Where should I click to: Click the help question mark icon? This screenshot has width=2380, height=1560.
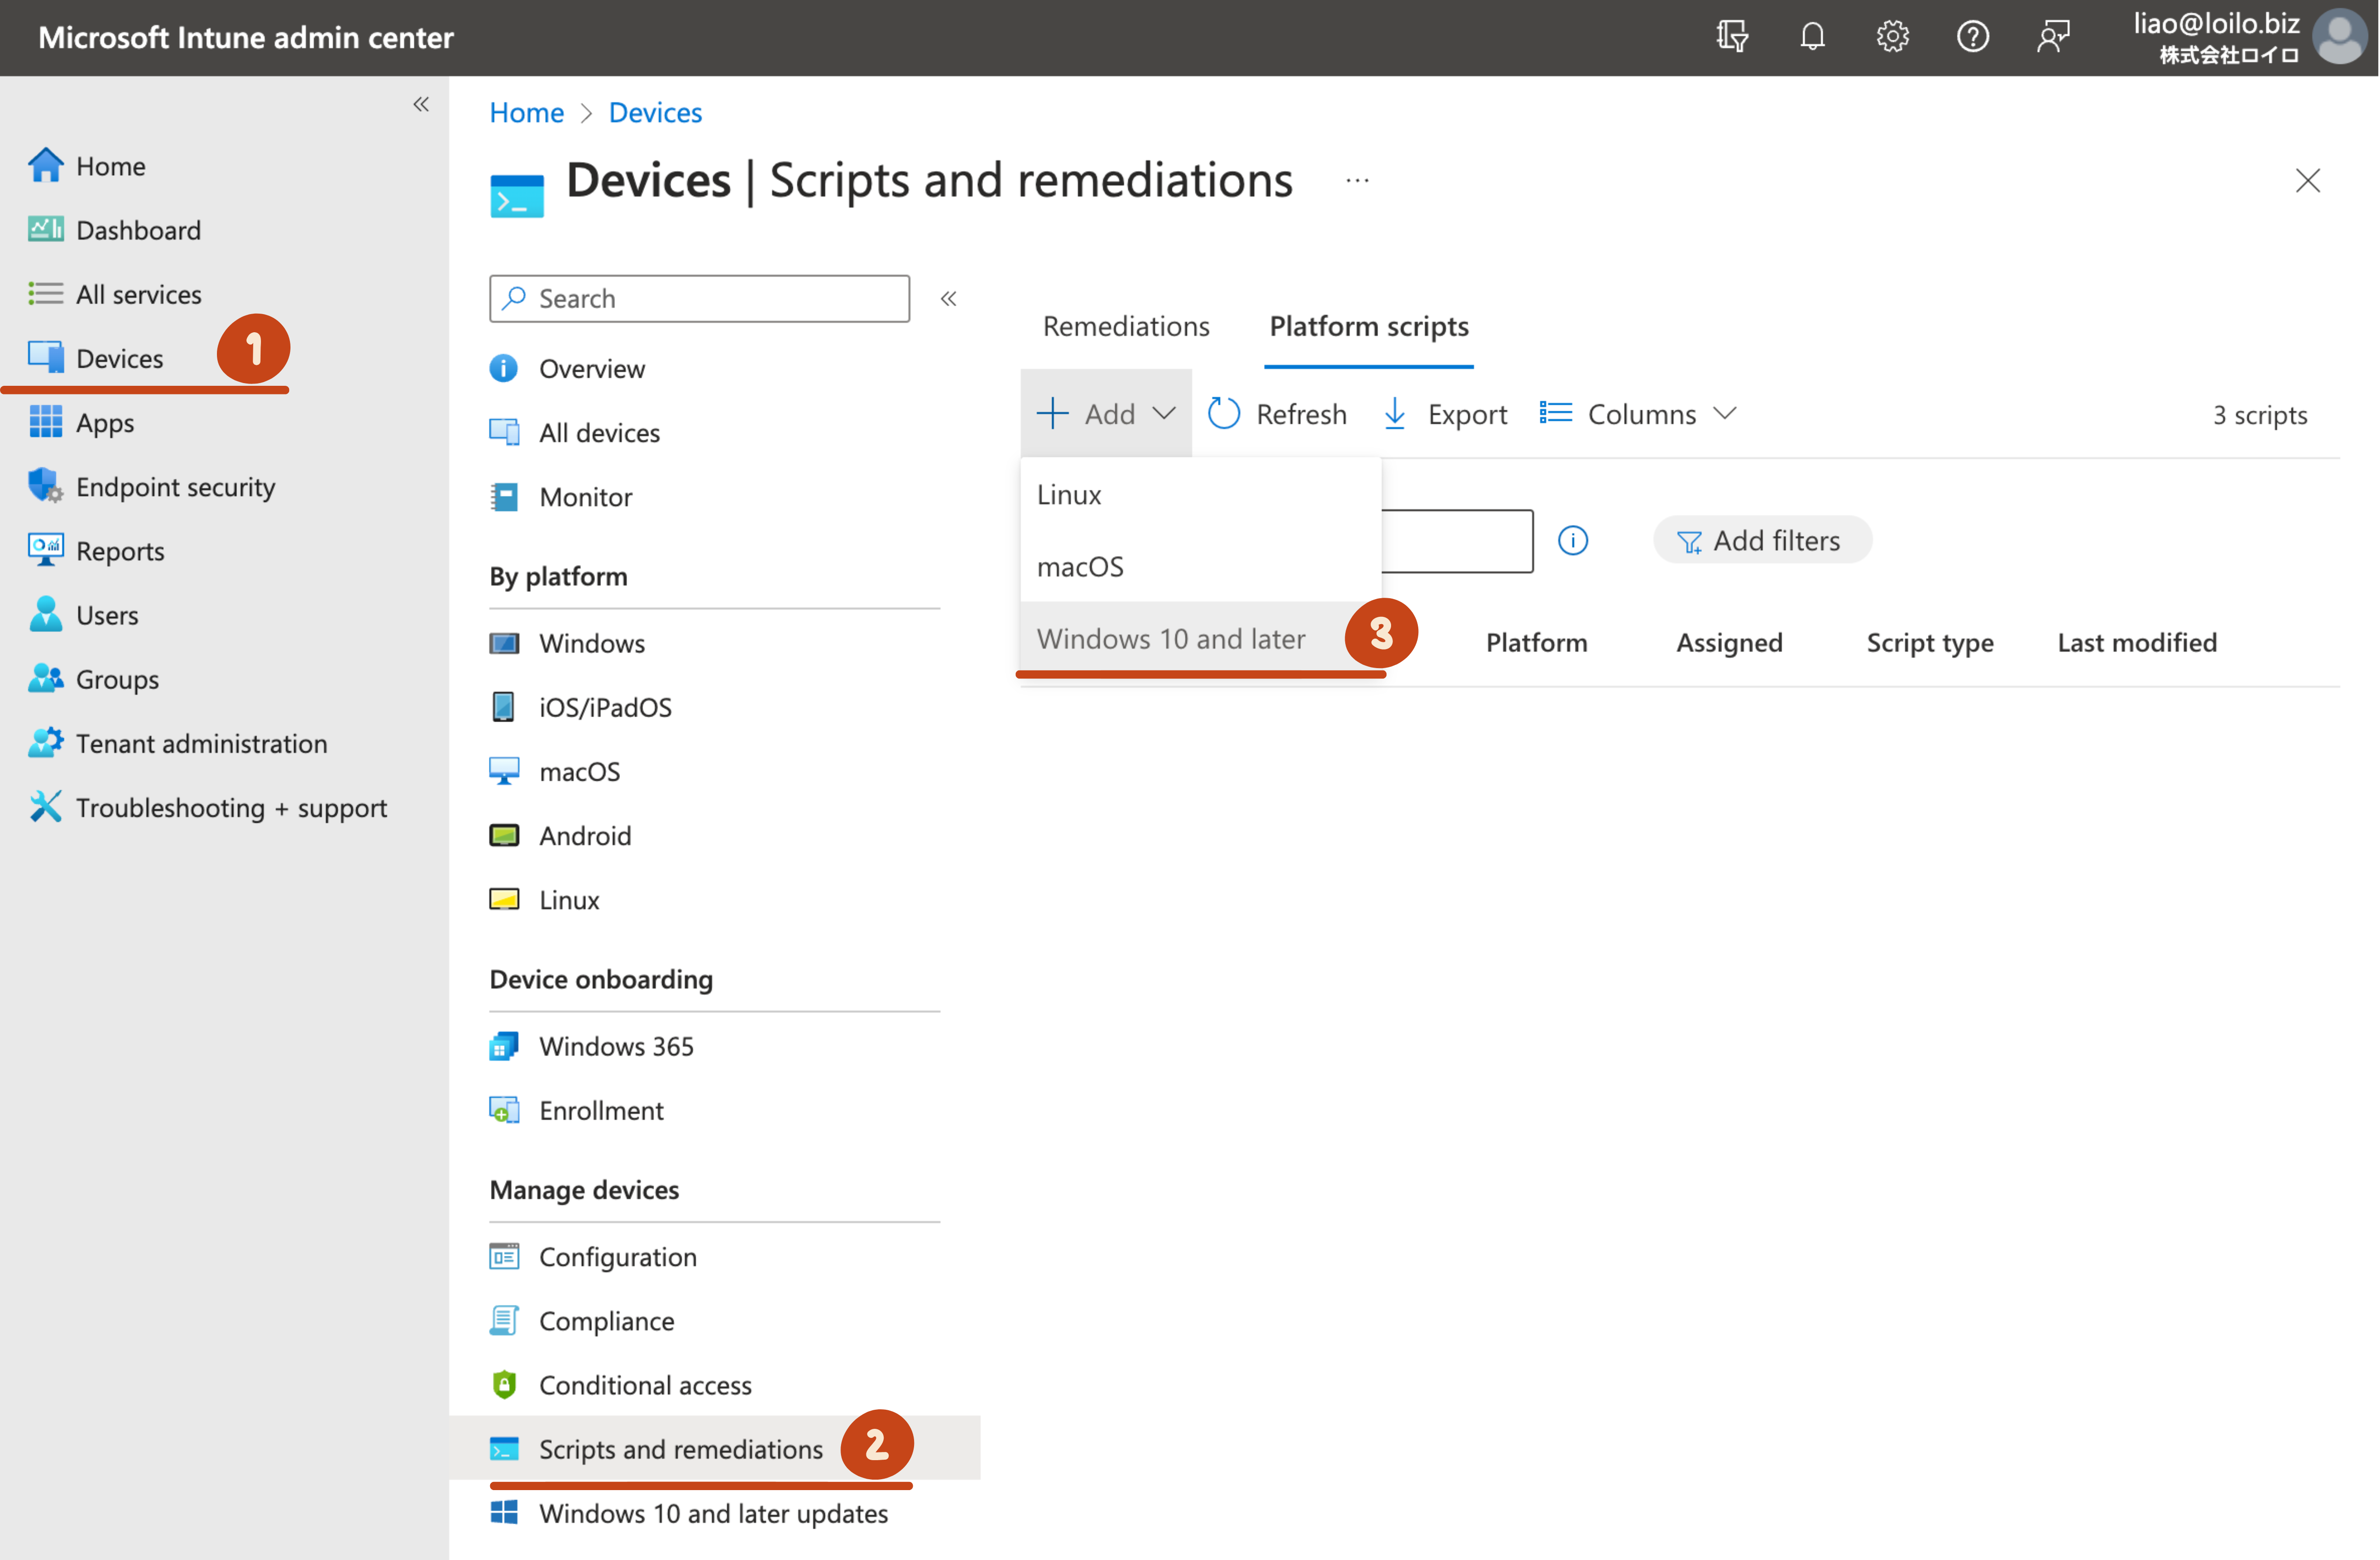[1972, 37]
